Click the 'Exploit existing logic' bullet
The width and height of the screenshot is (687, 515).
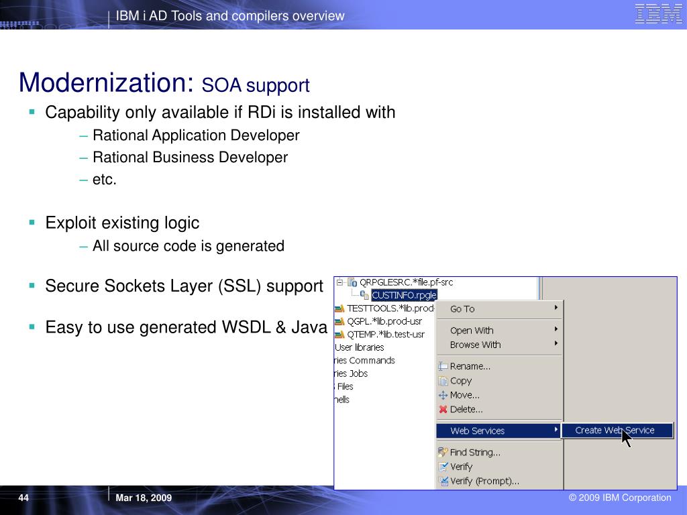122,223
